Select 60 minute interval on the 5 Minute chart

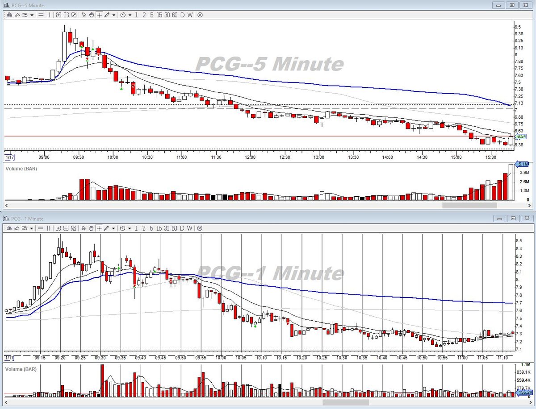175,15
